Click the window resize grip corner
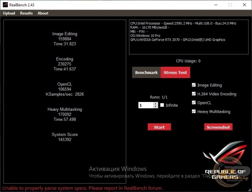This screenshot has height=192, width=252. (250, 190)
